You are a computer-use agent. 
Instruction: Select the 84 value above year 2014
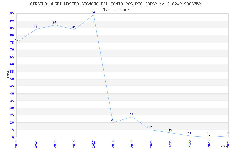tap(35, 27)
